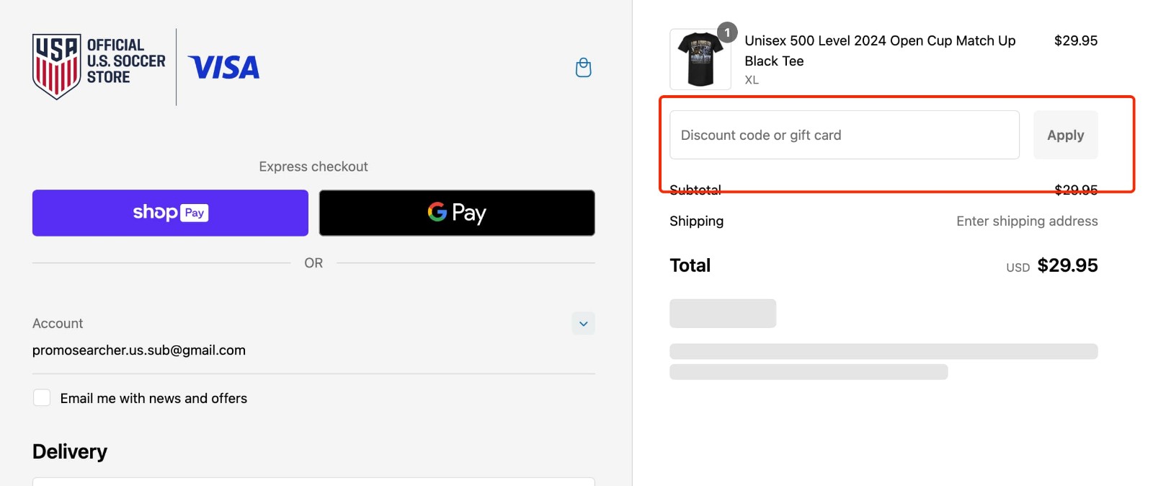Select the VISA logo
This screenshot has width=1153, height=486.
point(223,67)
